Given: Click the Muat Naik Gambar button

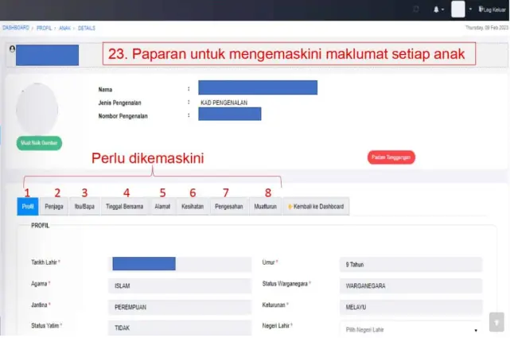Looking at the screenshot, I should point(39,143).
